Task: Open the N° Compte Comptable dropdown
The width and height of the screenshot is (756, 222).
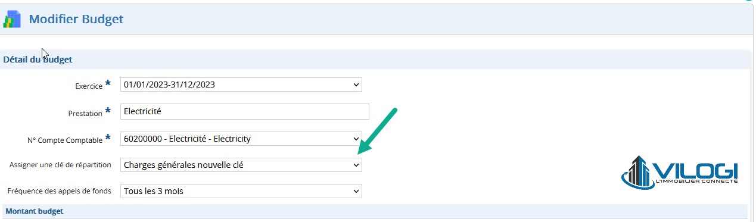Action: (x=241, y=139)
